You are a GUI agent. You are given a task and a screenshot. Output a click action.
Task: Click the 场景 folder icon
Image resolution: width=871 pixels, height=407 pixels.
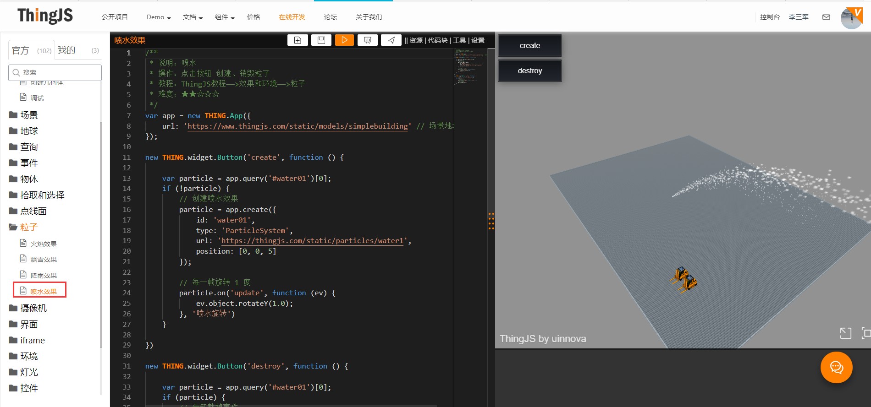(13, 115)
